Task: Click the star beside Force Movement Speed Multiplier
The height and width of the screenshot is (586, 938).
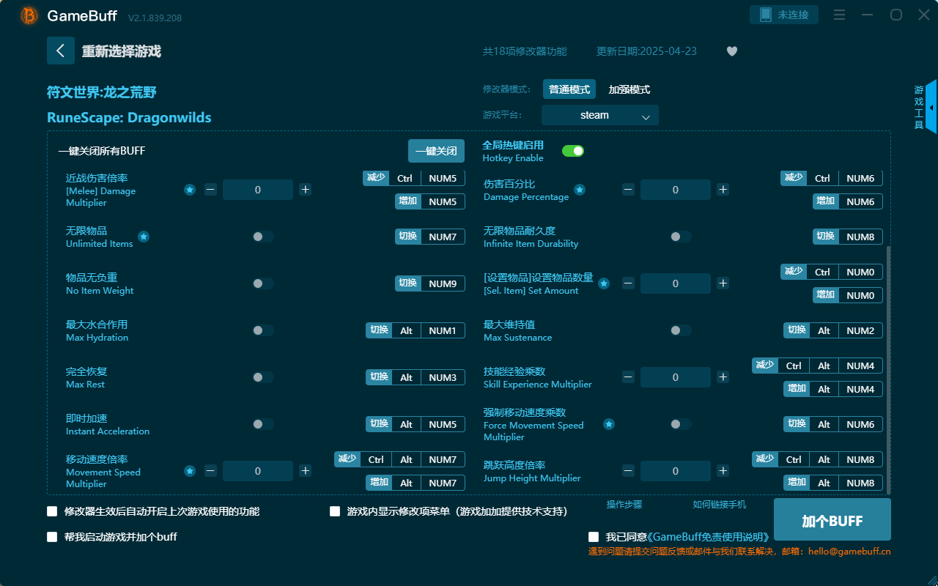Action: point(609,423)
